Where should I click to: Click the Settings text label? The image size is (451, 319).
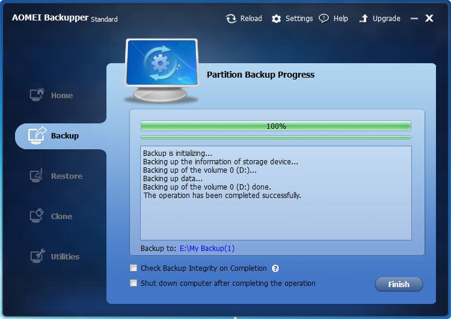click(299, 19)
